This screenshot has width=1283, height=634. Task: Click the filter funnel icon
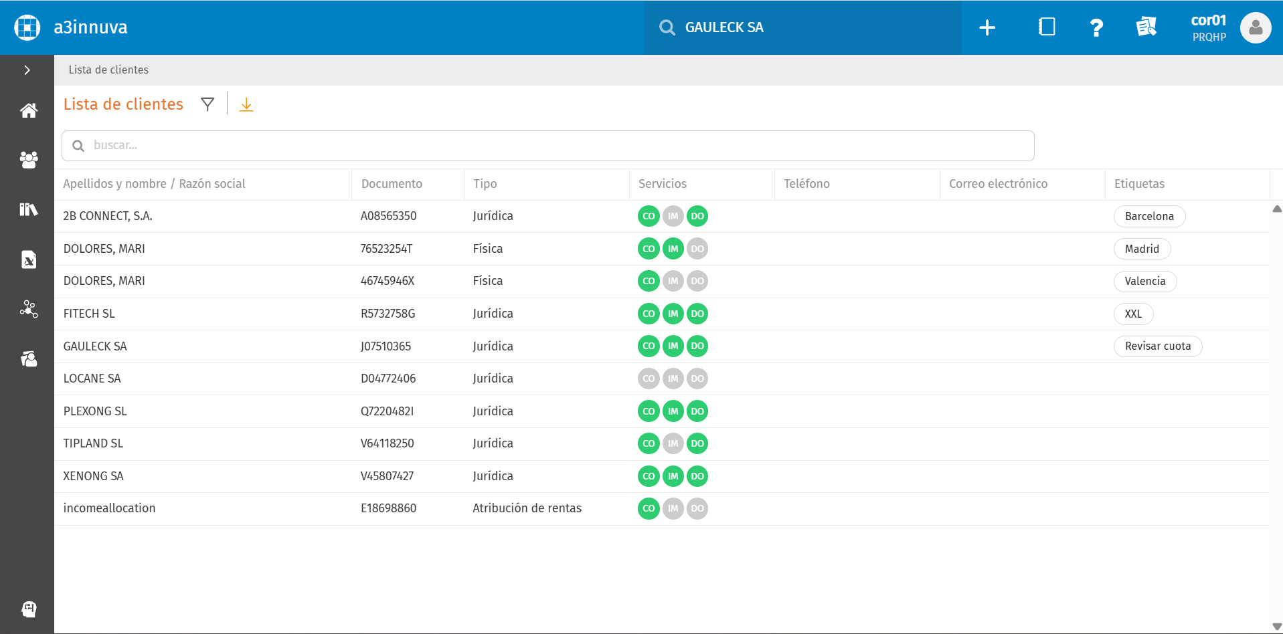tap(207, 104)
